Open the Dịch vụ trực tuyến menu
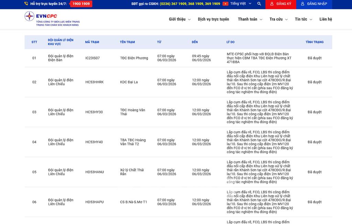The width and height of the screenshot is (352, 224). pos(213,19)
